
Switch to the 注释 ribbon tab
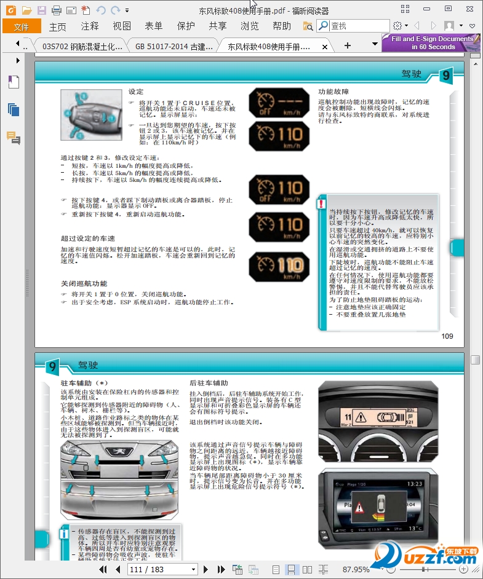[90, 26]
